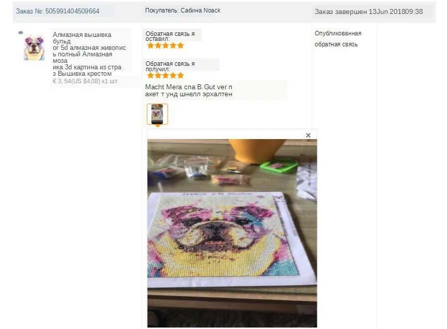
Task: Close the enlarged review photo popup
Action: 308,135
